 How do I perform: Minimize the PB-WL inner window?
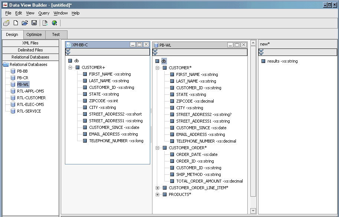pos(230,45)
